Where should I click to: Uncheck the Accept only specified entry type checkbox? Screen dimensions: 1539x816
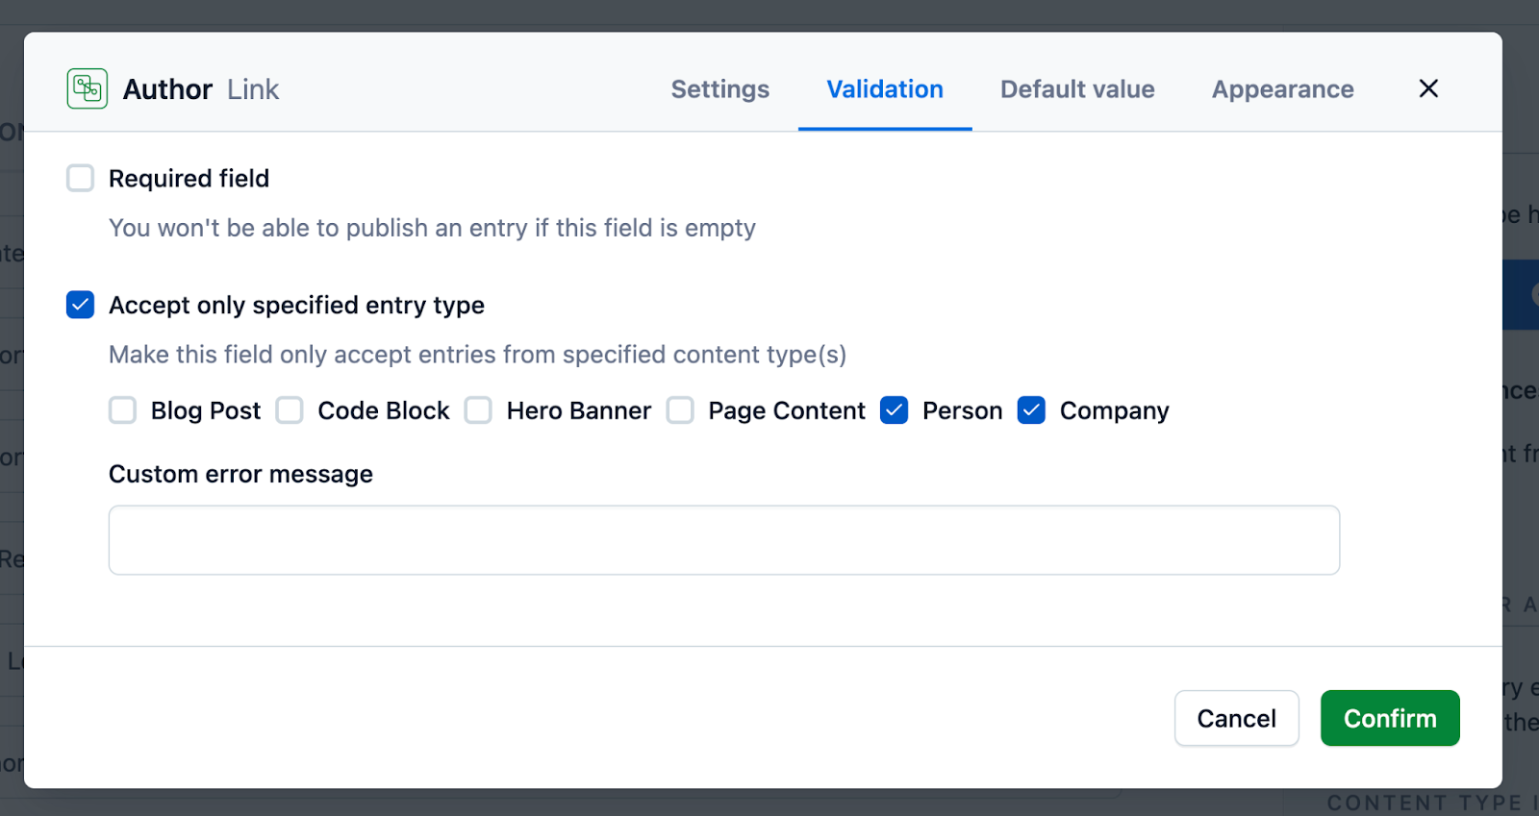point(81,306)
